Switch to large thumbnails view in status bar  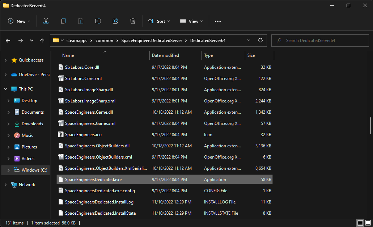[x=368, y=223]
